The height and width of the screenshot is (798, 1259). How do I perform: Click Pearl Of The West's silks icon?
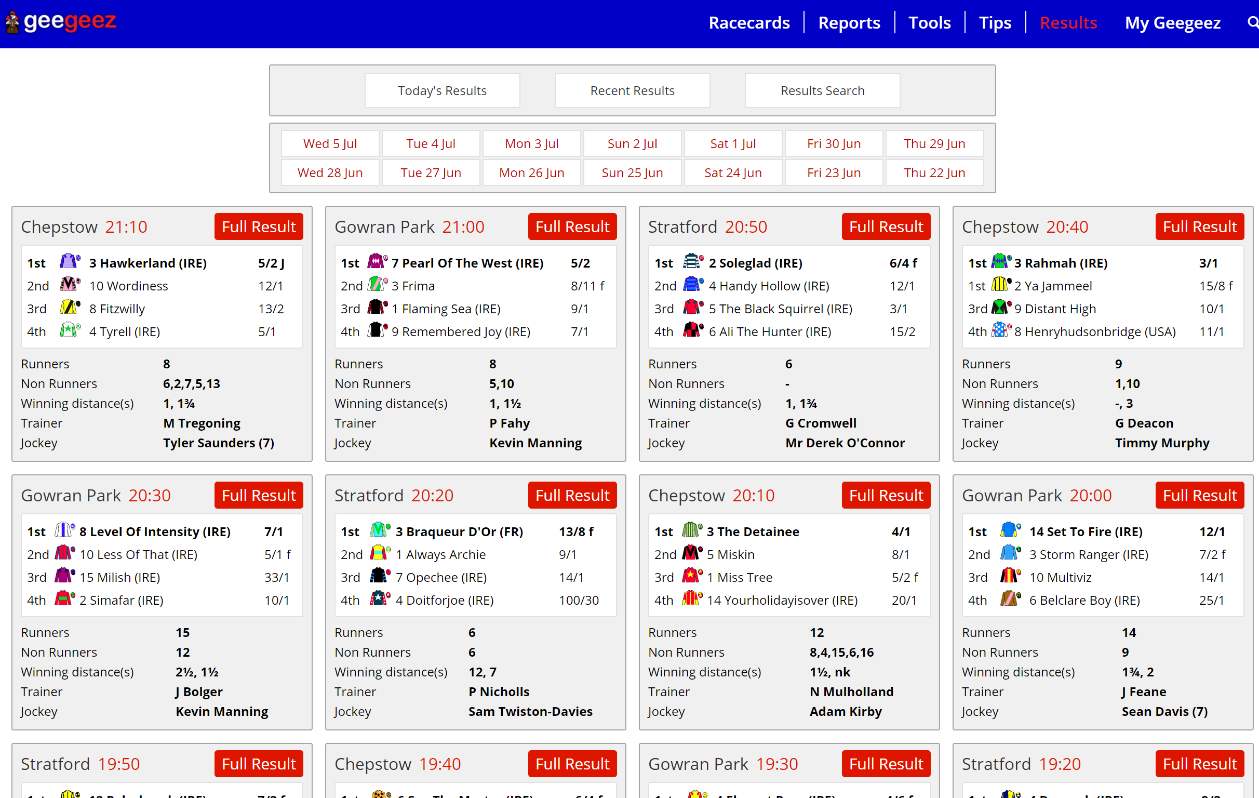[377, 261]
